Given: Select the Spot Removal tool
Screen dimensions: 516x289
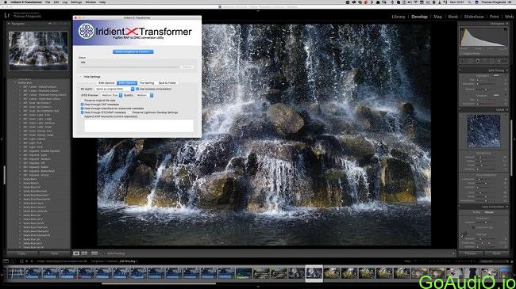Looking at the screenshot, I should [x=471, y=61].
